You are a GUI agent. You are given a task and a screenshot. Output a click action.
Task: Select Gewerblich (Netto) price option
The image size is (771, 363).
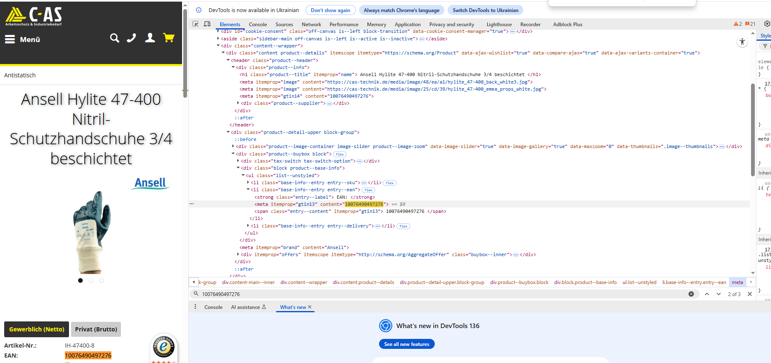click(x=37, y=329)
